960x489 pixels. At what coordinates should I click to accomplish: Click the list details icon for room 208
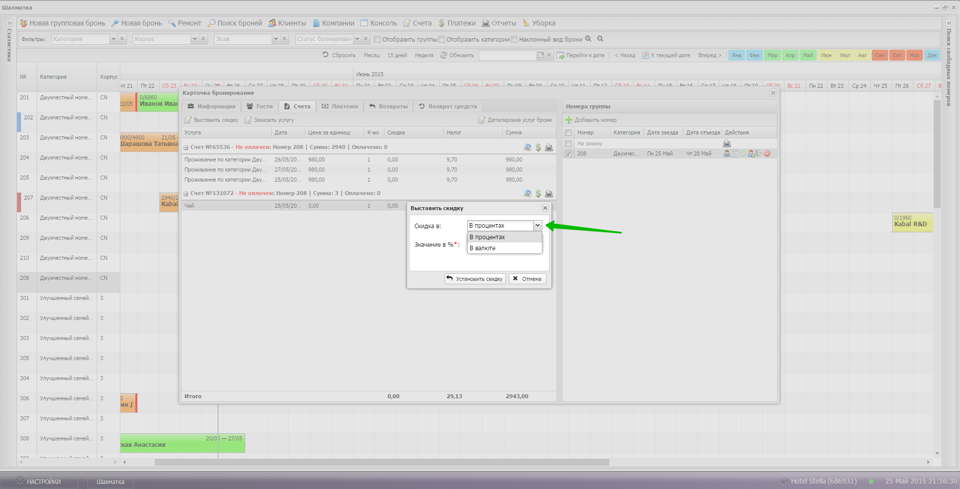pyautogui.click(x=735, y=153)
